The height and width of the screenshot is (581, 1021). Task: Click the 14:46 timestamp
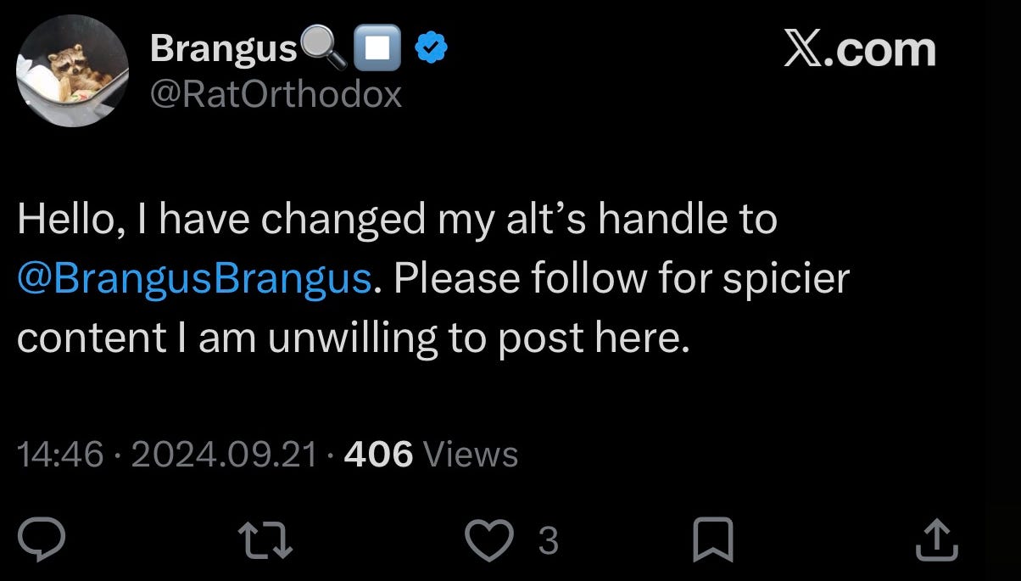[x=60, y=455]
